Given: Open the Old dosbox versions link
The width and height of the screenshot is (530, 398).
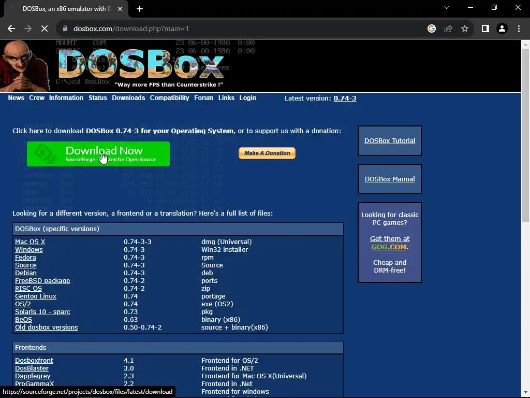Looking at the screenshot, I should [46, 328].
